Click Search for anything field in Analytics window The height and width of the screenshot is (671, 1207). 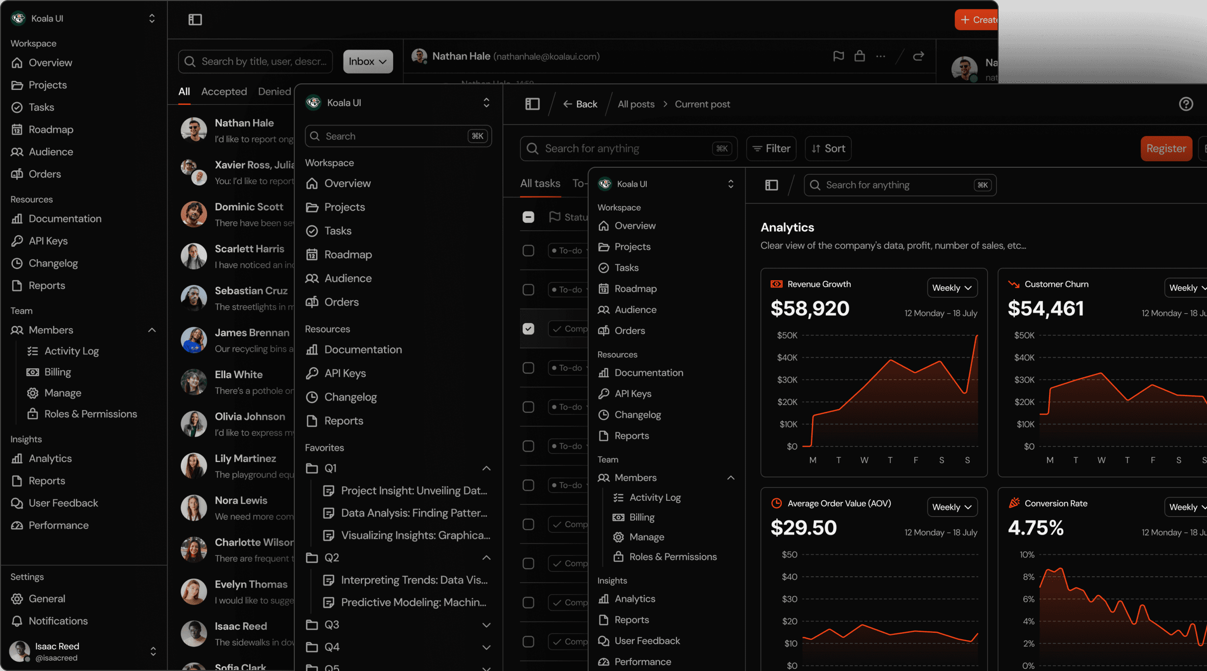point(900,185)
